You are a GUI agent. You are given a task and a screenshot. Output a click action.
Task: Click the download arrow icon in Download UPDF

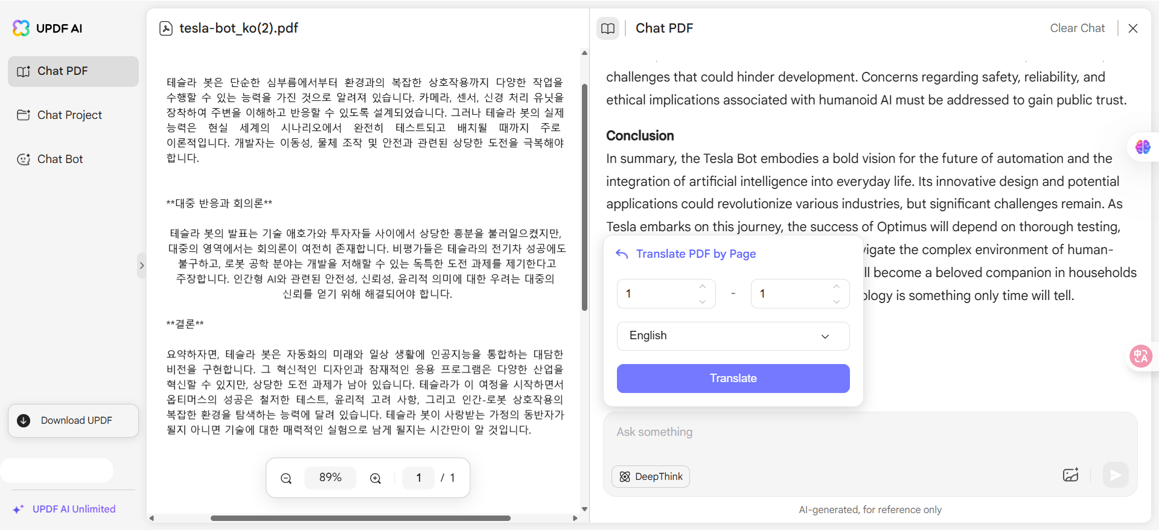24,421
